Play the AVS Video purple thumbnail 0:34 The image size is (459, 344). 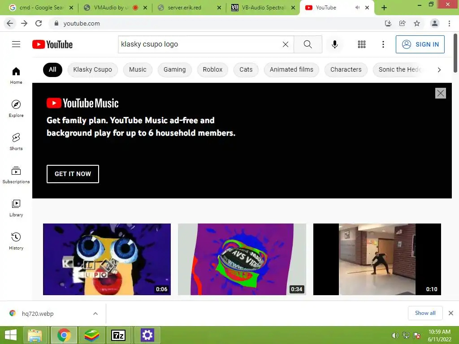(242, 259)
